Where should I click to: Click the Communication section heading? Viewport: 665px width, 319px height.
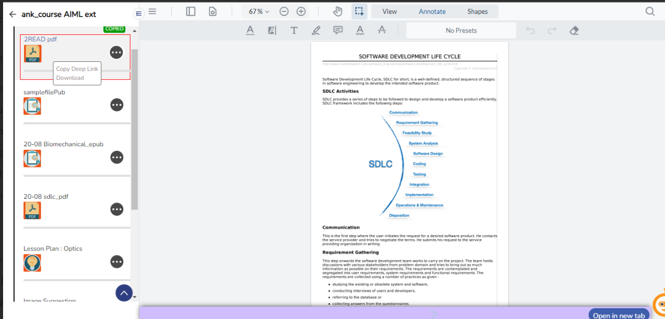pos(341,227)
